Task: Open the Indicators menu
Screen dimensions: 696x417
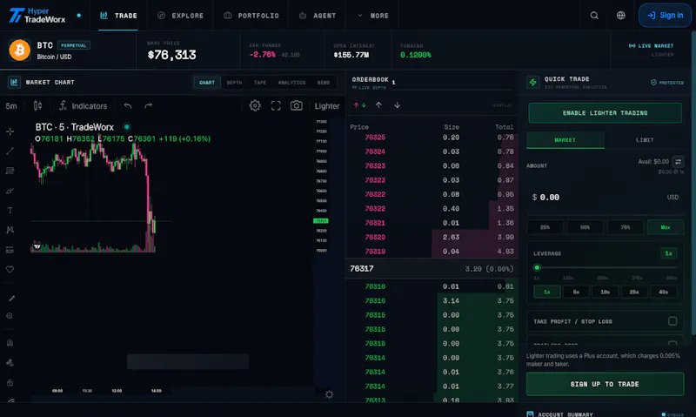Action: tap(83, 106)
